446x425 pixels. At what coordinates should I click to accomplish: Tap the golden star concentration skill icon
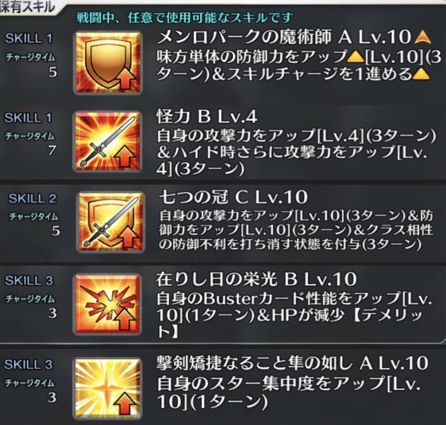click(x=108, y=389)
